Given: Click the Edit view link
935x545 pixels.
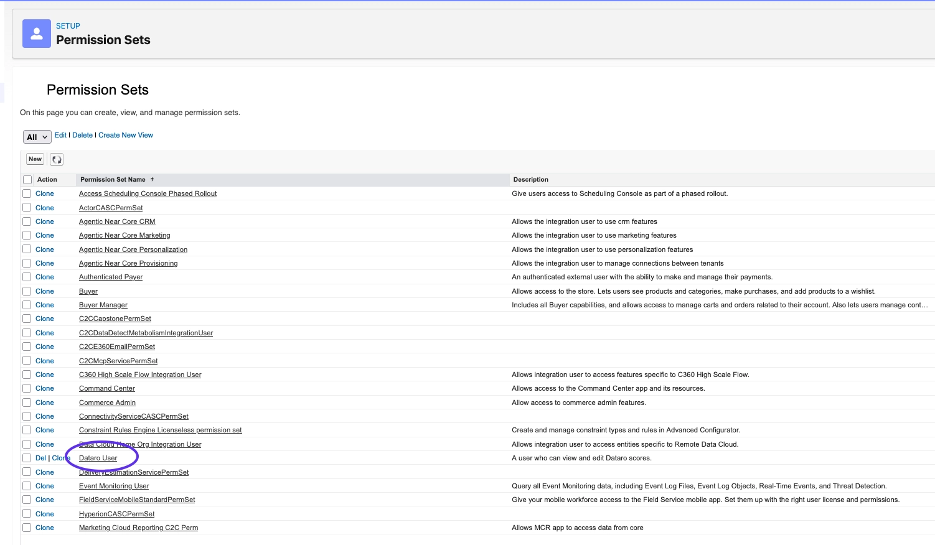Looking at the screenshot, I should coord(60,135).
